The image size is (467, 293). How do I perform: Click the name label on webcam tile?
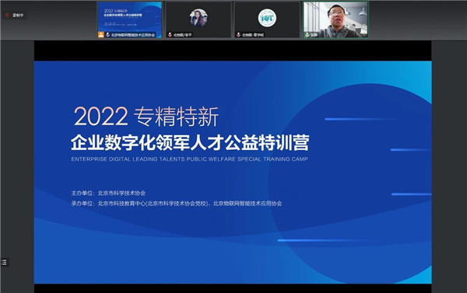314,35
